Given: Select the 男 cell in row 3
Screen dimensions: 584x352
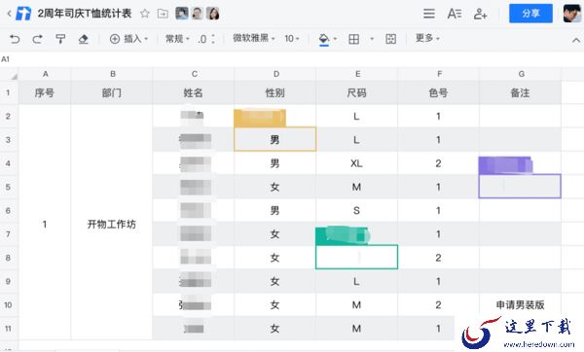Looking at the screenshot, I should (274, 139).
